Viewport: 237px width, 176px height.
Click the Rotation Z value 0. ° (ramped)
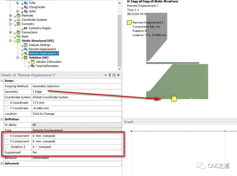click(77, 147)
